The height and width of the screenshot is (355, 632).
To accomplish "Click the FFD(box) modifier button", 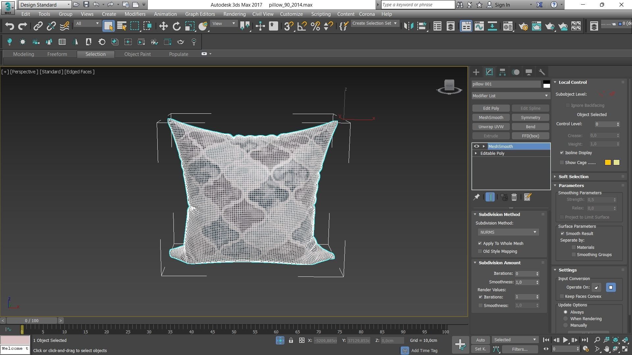I will point(530,136).
